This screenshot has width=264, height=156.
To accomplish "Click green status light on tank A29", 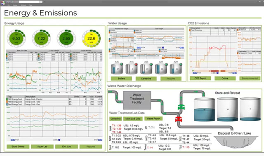I will [x=181, y=64].
